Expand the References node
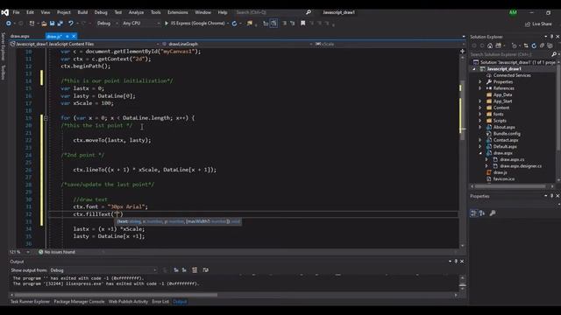Viewport: 561px width, 315px height. 480,88
